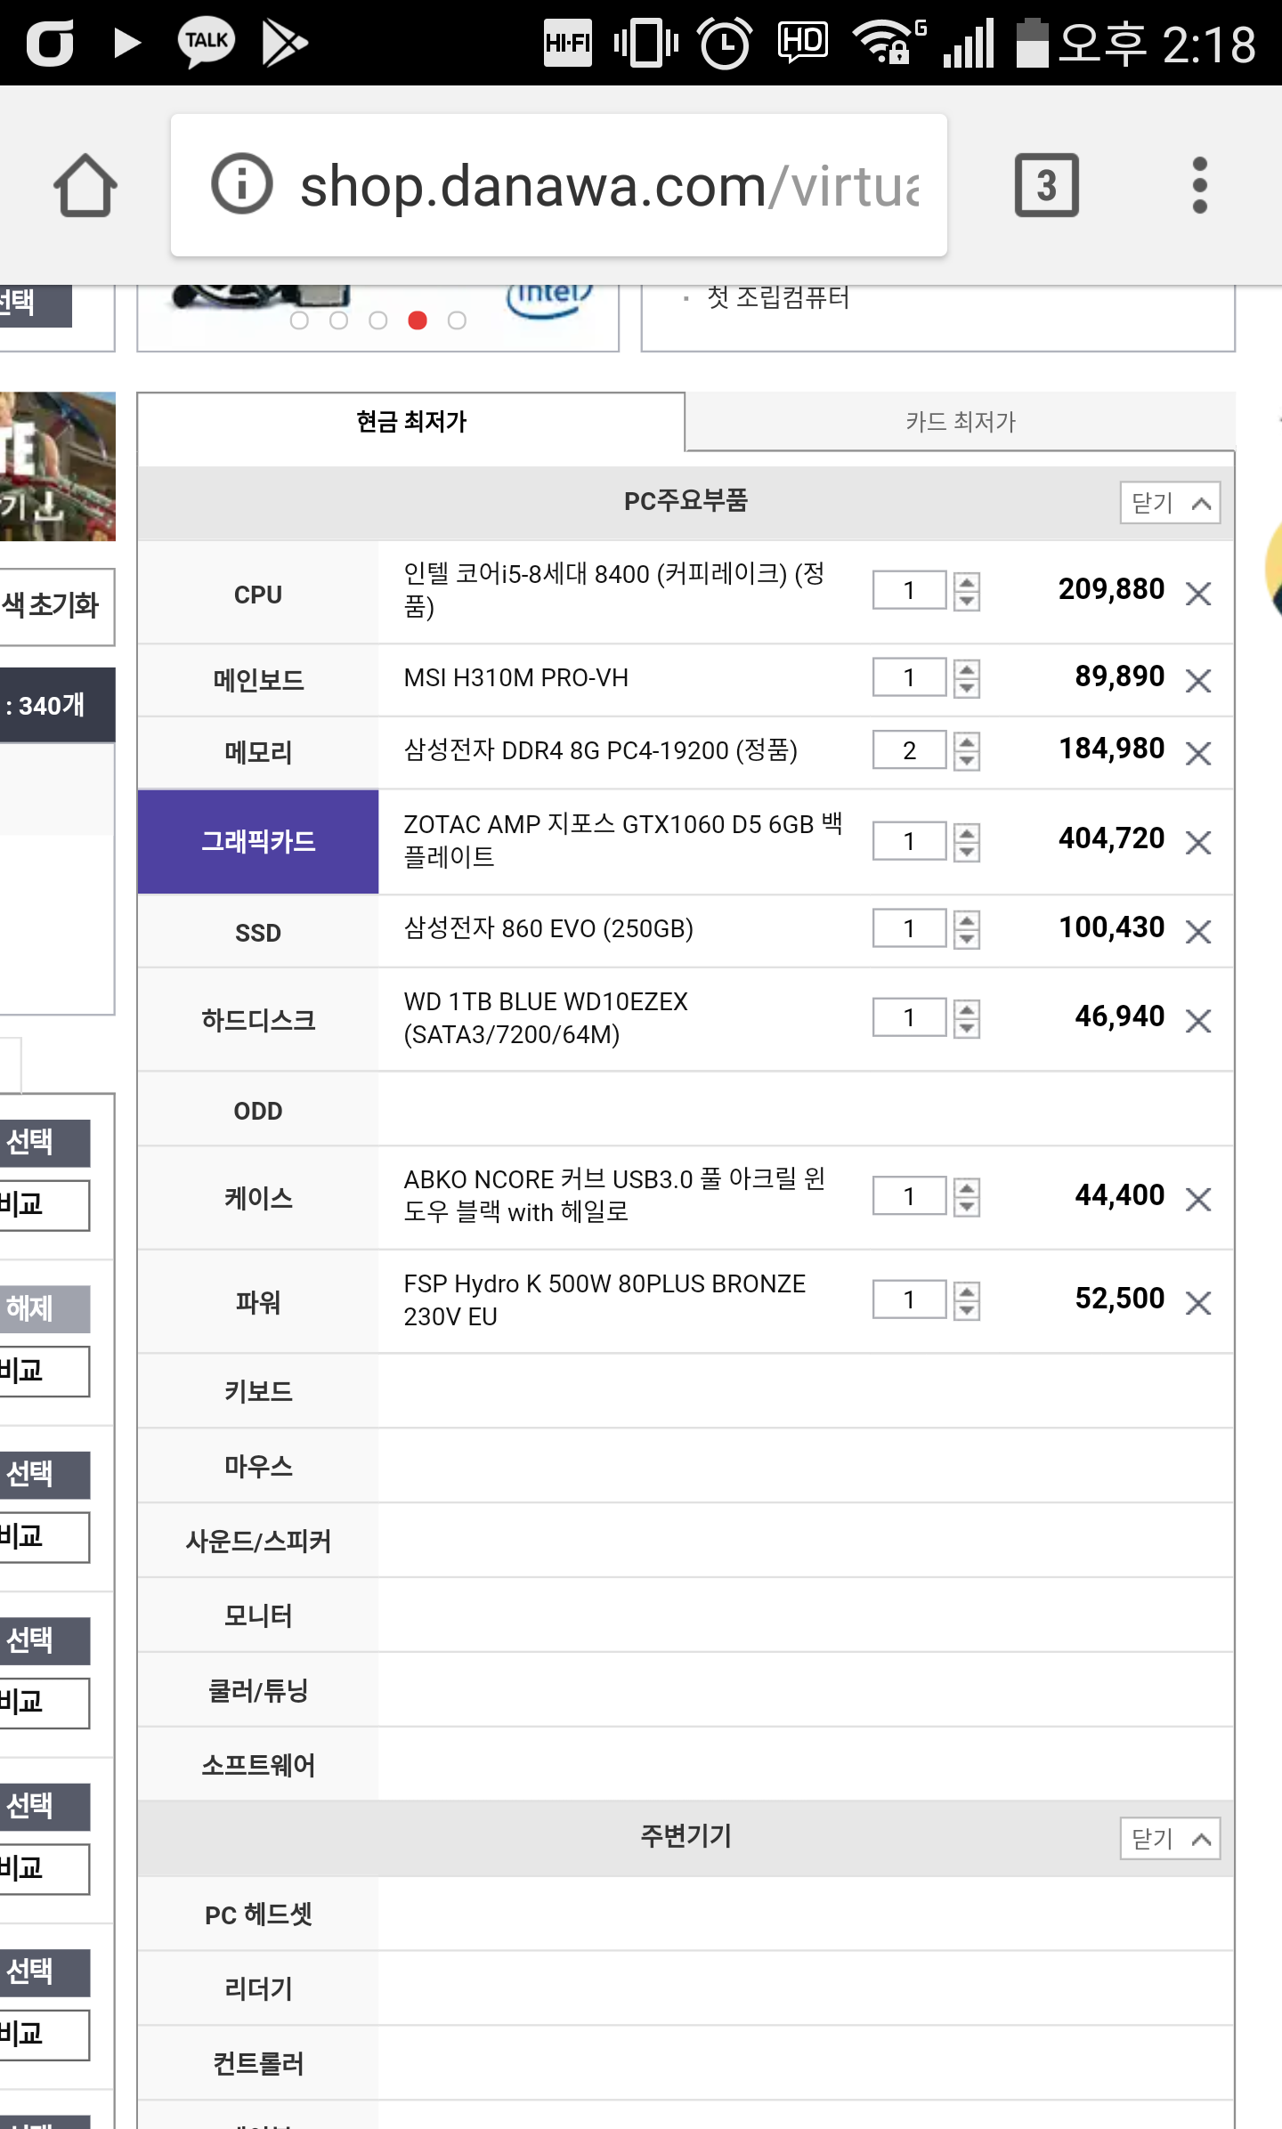Switch to the 카드 최저가 tab
Screen dimensions: 1282x2129
(960, 421)
